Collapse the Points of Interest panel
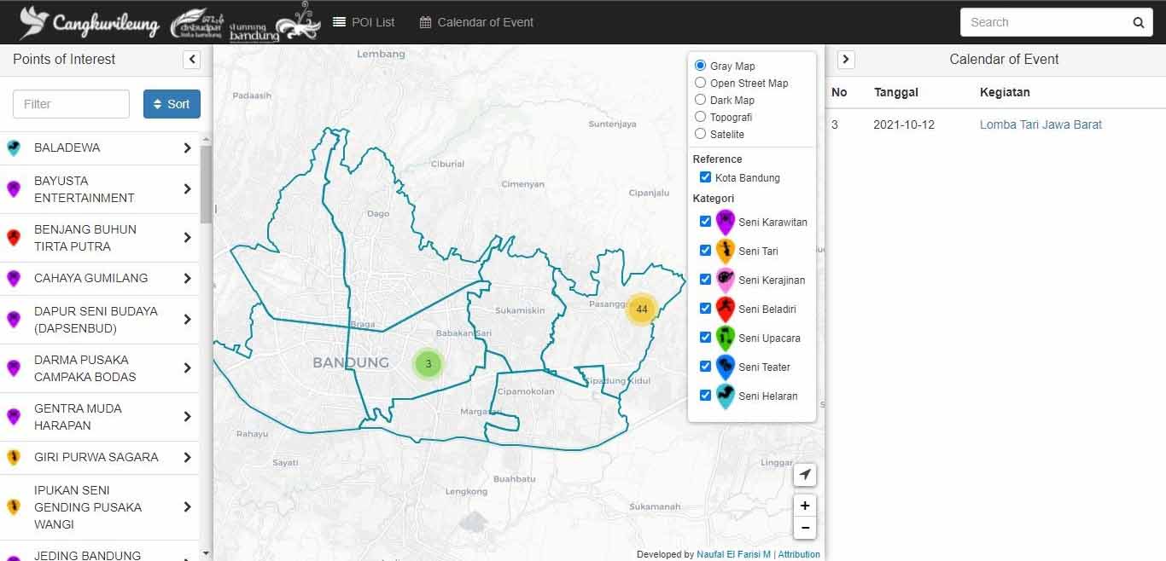Viewport: 1166px width, 561px height. tap(192, 60)
